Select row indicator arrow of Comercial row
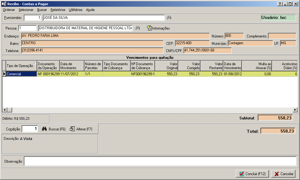 pos(4,74)
